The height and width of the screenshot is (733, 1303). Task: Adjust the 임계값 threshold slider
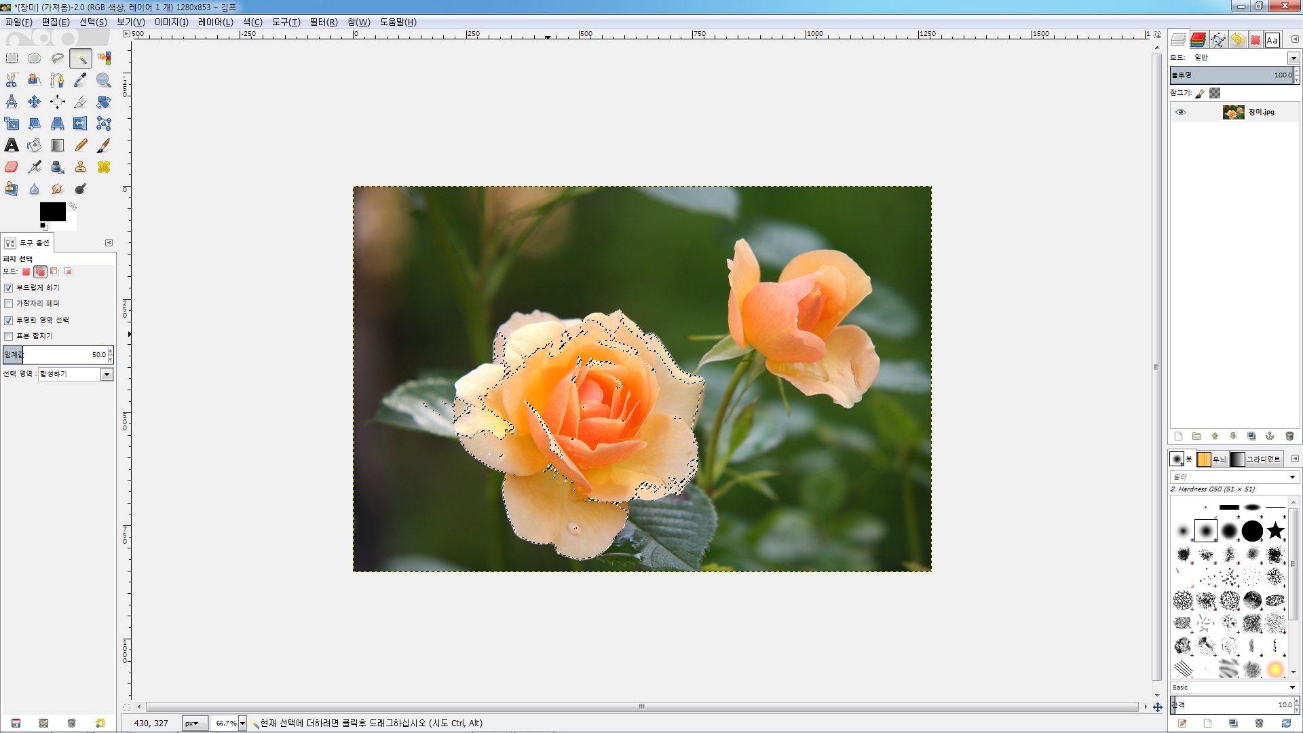tap(56, 355)
